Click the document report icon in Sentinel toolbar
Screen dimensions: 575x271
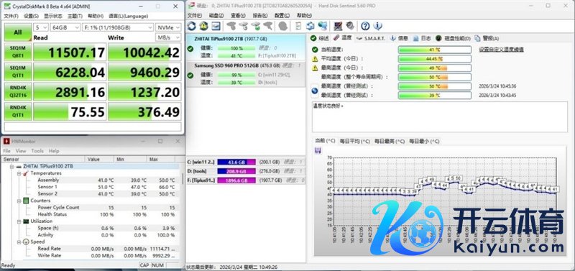click(298, 26)
